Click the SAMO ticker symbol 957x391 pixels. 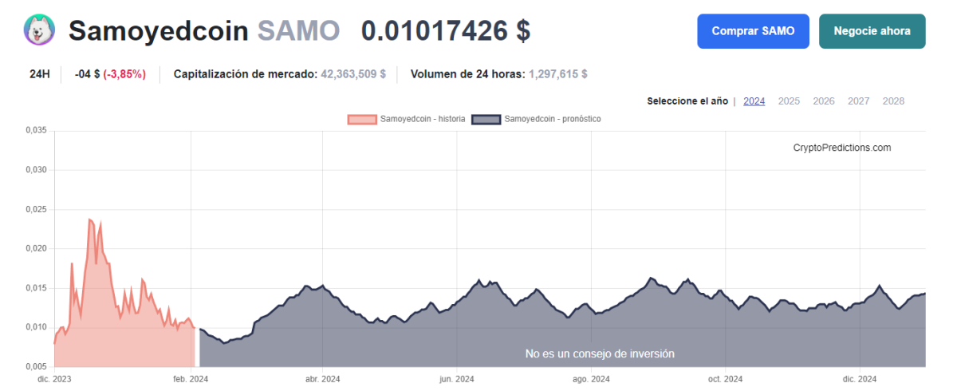pyautogui.click(x=298, y=31)
